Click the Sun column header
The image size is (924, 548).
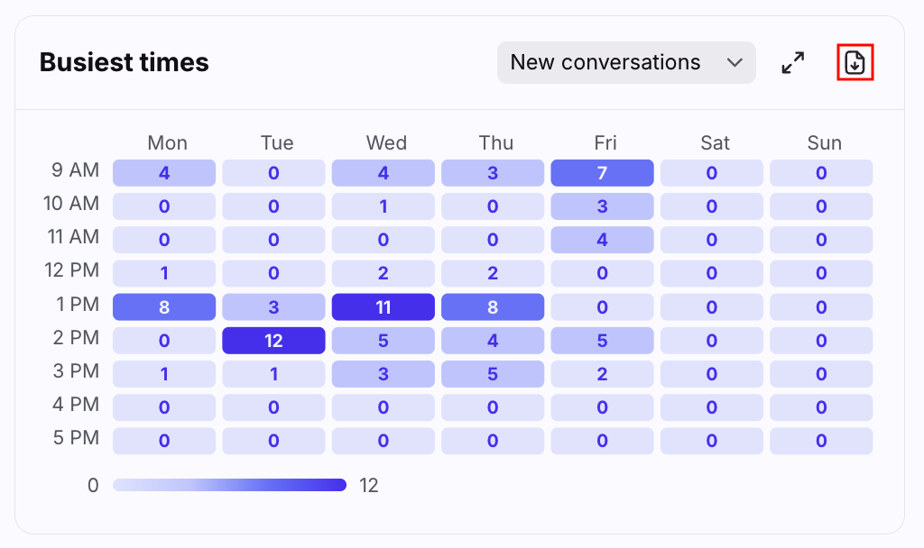click(825, 142)
